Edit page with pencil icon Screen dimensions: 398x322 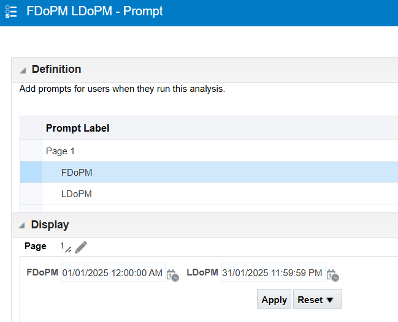click(x=81, y=247)
